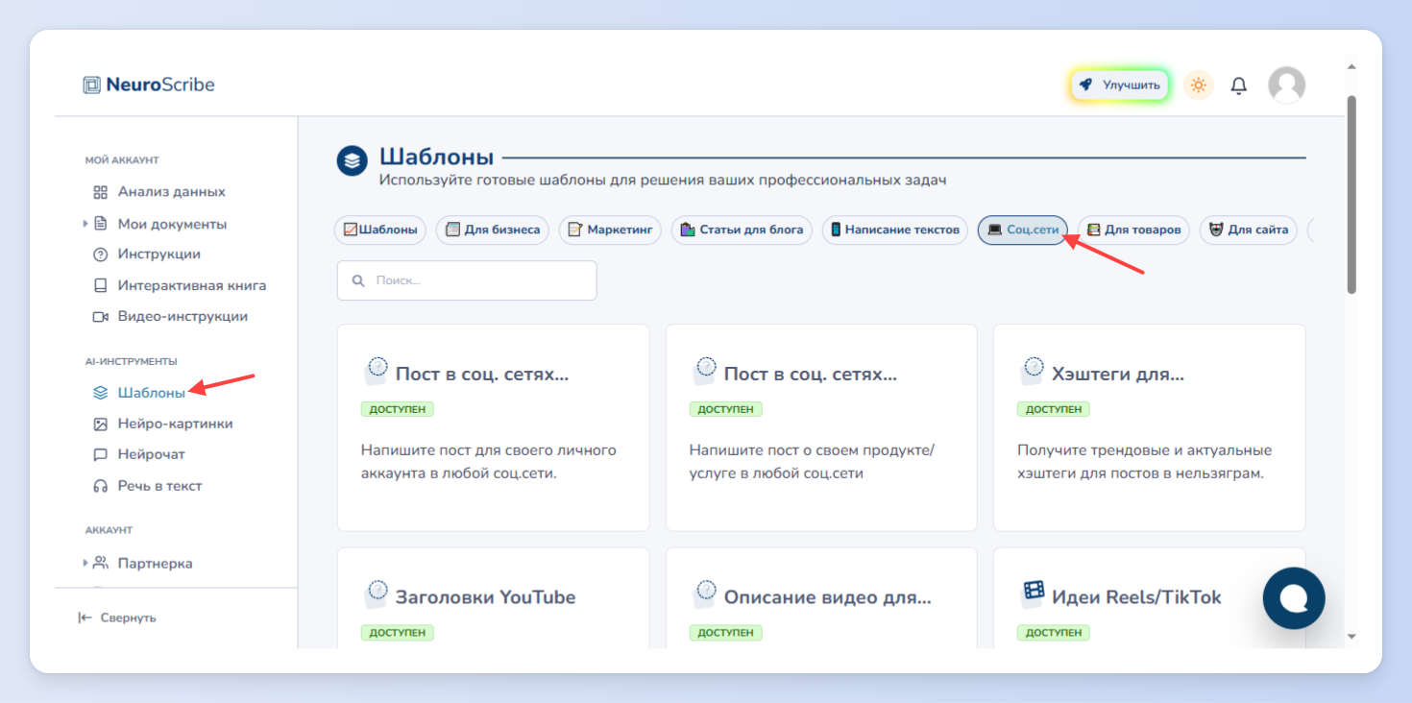Click the scrollbar up arrow
The height and width of the screenshot is (703, 1412).
click(x=1351, y=67)
